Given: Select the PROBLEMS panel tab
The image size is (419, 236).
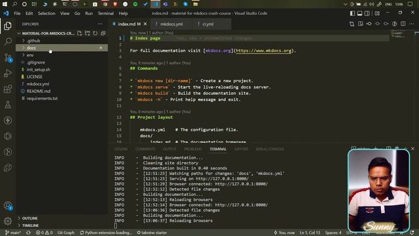Looking at the screenshot, I should coord(193,149).
